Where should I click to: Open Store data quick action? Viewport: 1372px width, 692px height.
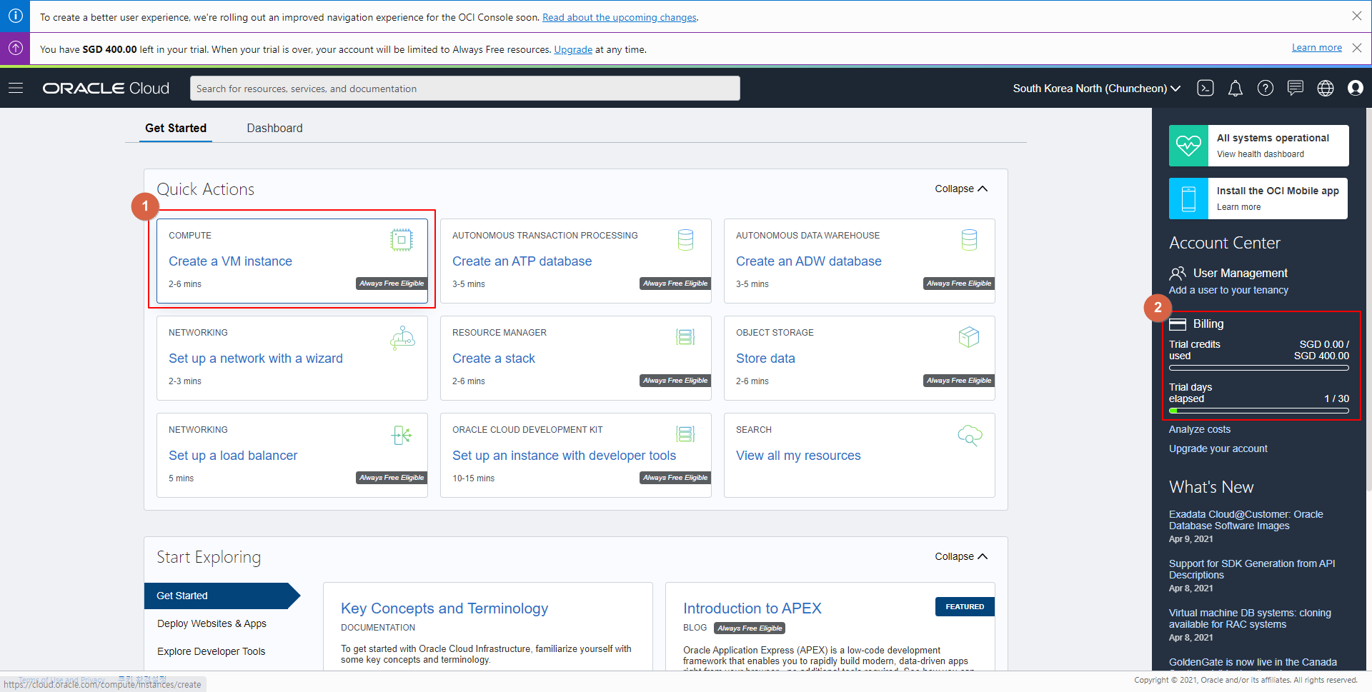[765, 358]
